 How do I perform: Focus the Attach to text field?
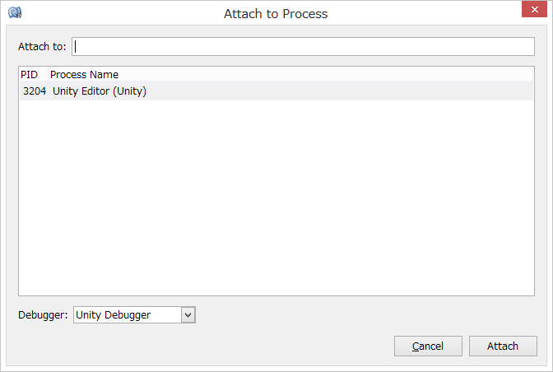coord(303,46)
